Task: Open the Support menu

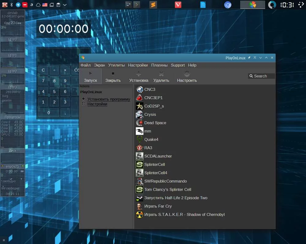Action: point(177,65)
